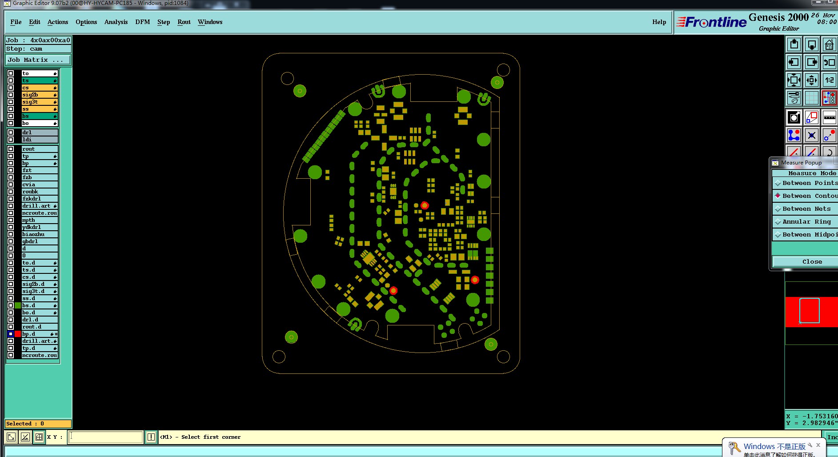Screen dimensions: 838x457
Task: Toggle the checkbox for layer bs.d
Action: pos(11,305)
